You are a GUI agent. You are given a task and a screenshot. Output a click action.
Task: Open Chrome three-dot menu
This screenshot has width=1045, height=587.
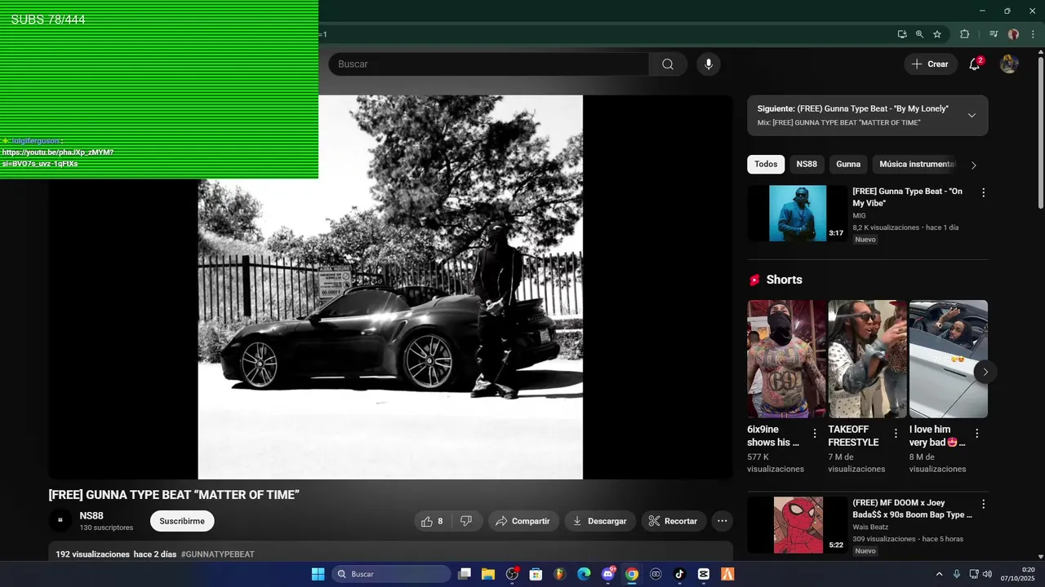pyautogui.click(x=1033, y=34)
